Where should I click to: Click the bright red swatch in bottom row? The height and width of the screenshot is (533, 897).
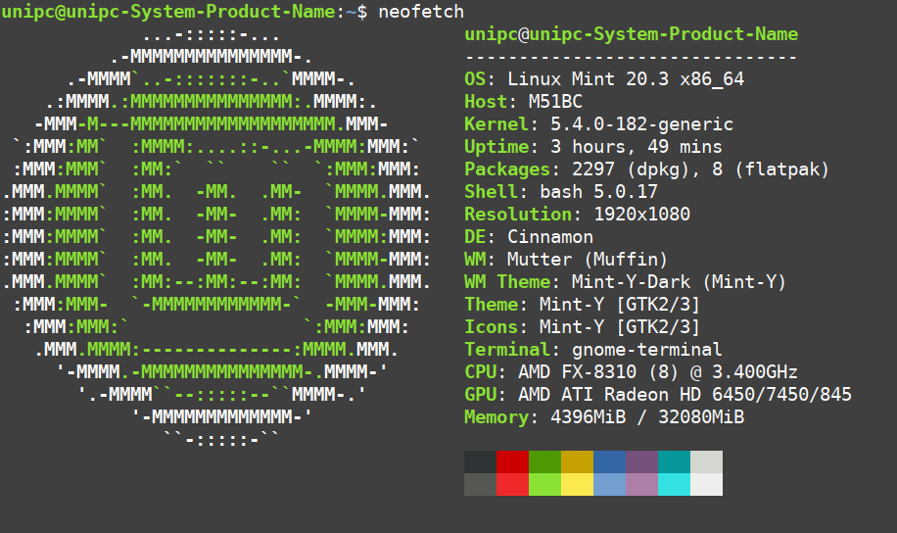512,484
